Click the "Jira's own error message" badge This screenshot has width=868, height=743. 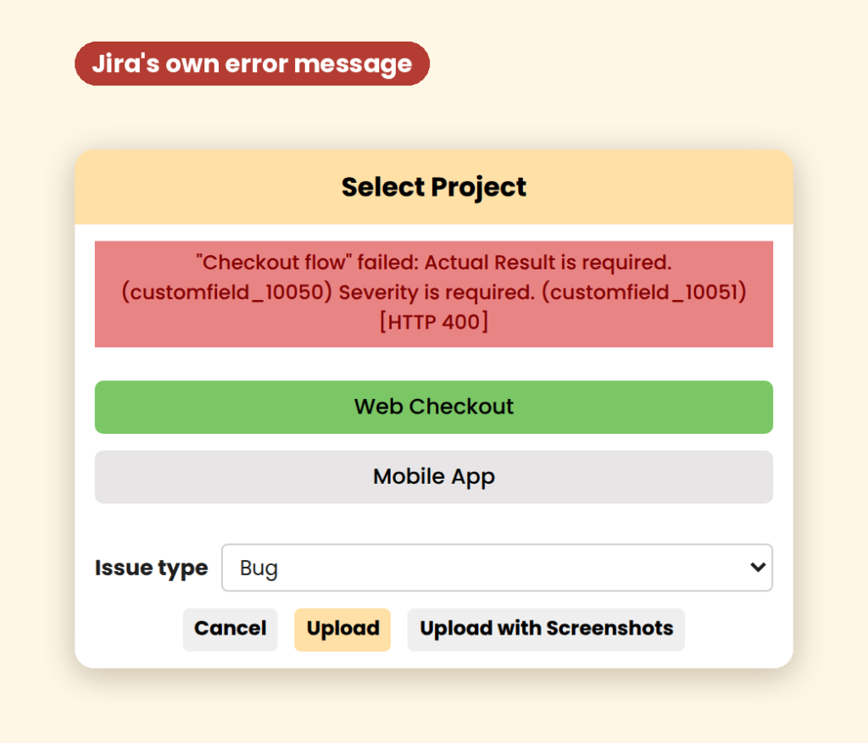tap(252, 64)
